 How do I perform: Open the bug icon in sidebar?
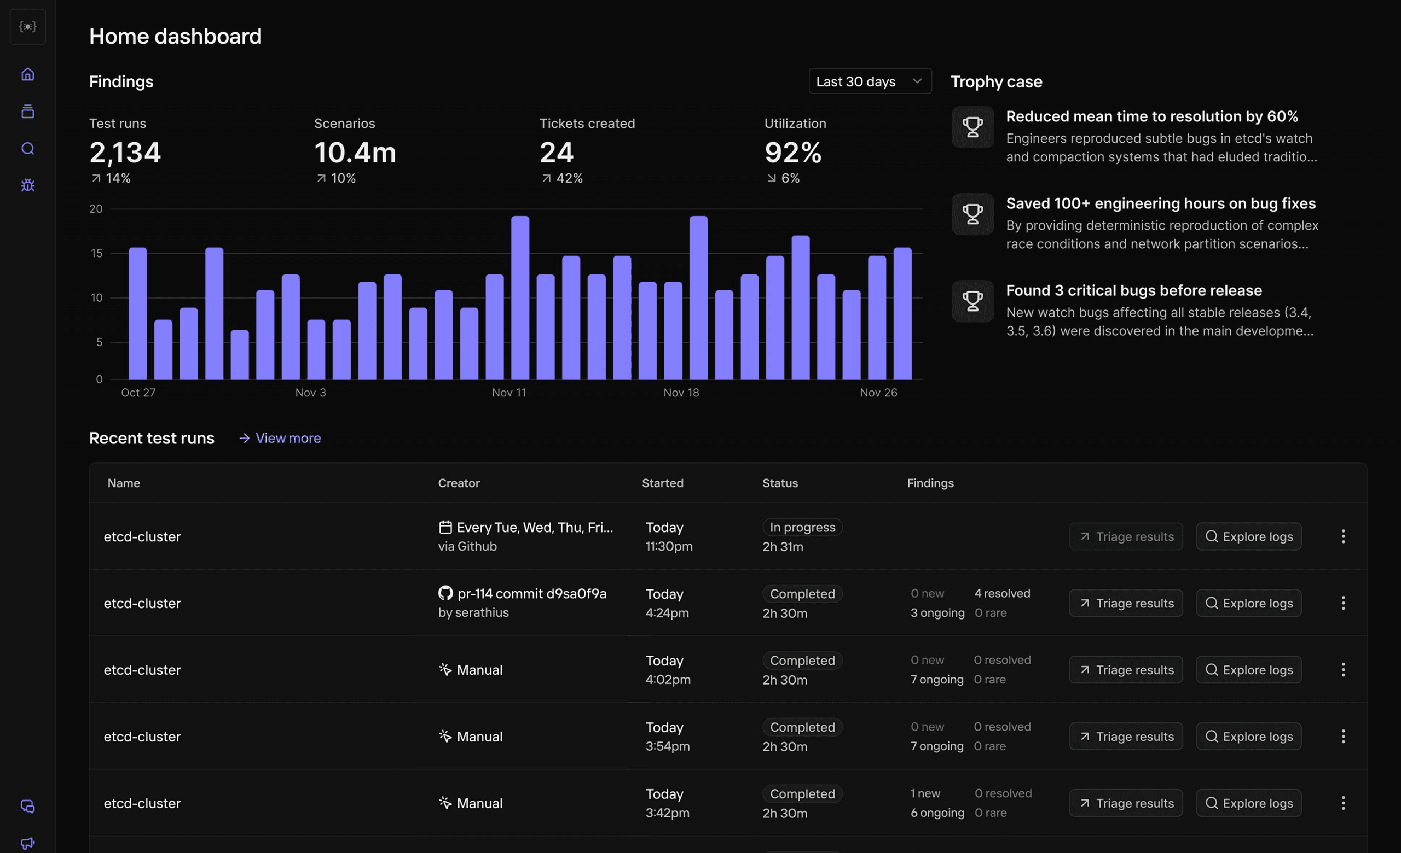(x=27, y=185)
